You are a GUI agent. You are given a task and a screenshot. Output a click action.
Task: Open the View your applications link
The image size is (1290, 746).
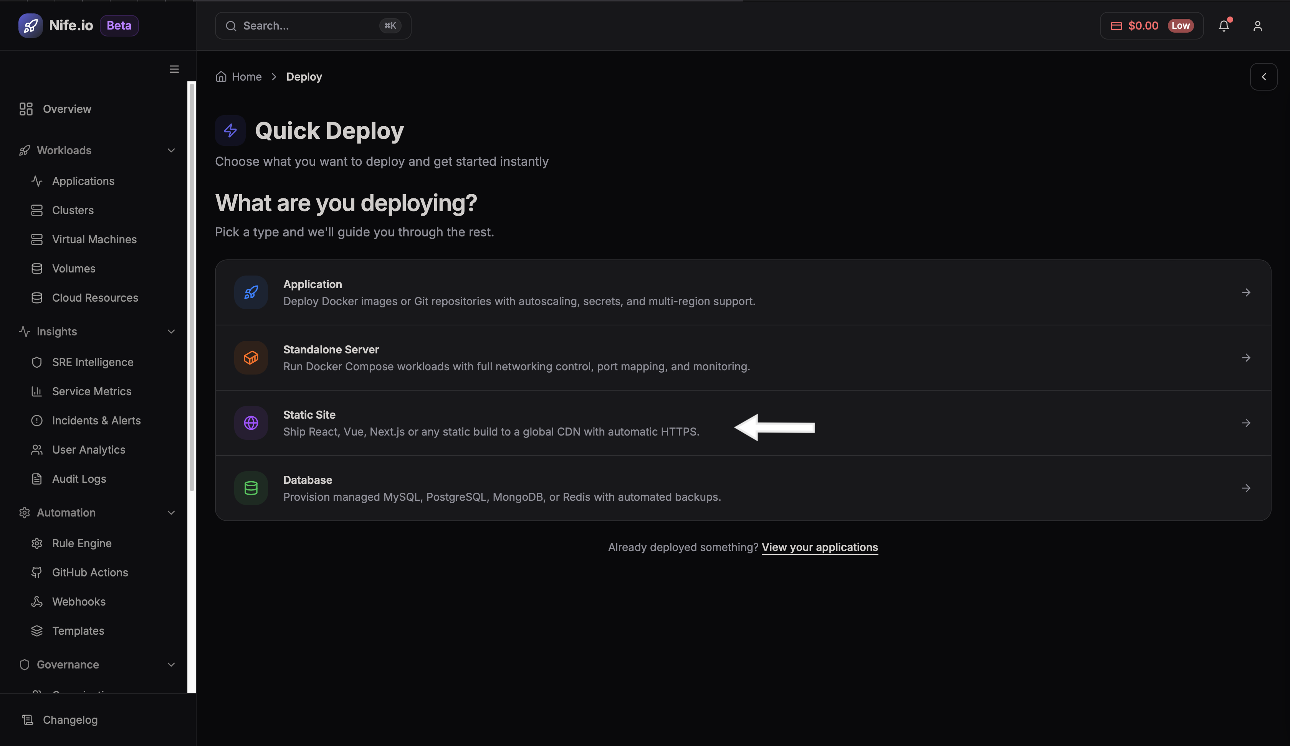click(x=820, y=547)
